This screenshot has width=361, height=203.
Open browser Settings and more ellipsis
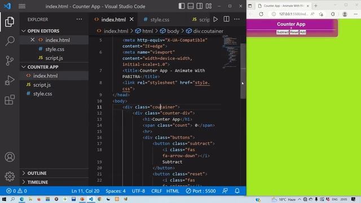(x=355, y=14)
